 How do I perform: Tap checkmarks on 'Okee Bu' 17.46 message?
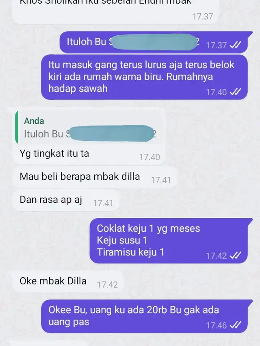235,325
